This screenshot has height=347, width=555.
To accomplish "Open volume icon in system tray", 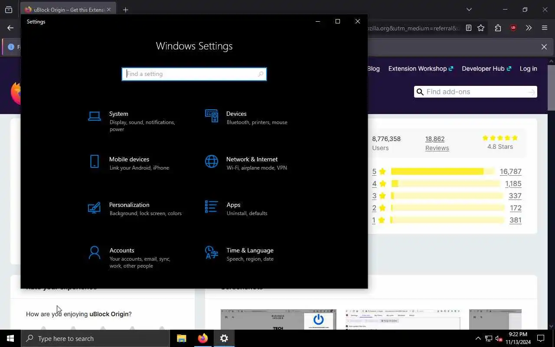I will 499,338.
